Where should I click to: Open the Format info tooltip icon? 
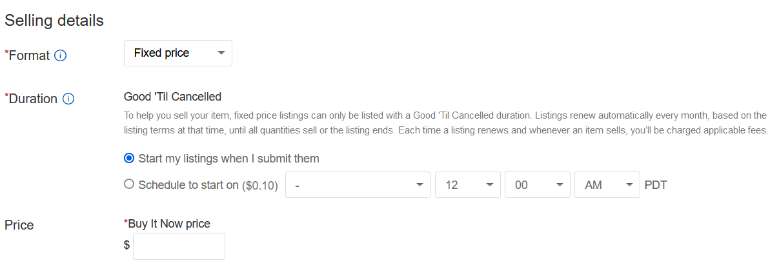(x=61, y=55)
